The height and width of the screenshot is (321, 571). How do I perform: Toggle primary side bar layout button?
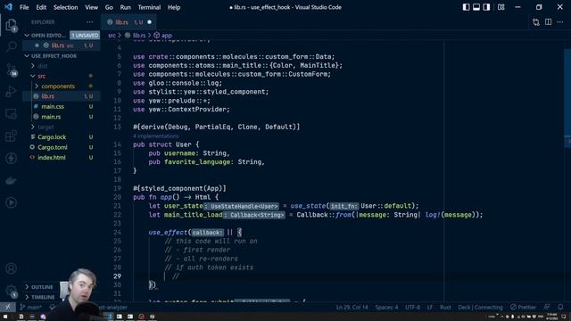(466, 7)
